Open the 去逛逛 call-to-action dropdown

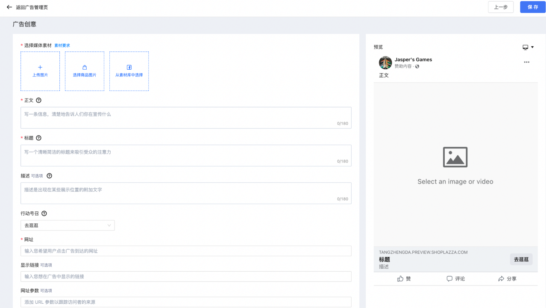tap(68, 225)
